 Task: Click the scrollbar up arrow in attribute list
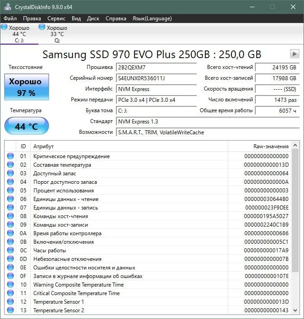coord(295,145)
